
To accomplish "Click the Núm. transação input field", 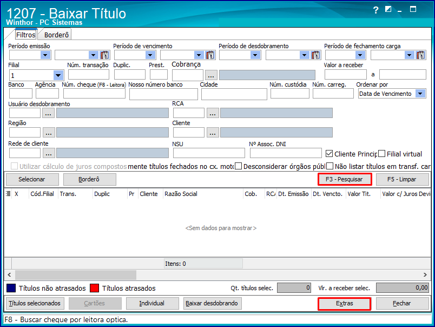I will point(89,75).
